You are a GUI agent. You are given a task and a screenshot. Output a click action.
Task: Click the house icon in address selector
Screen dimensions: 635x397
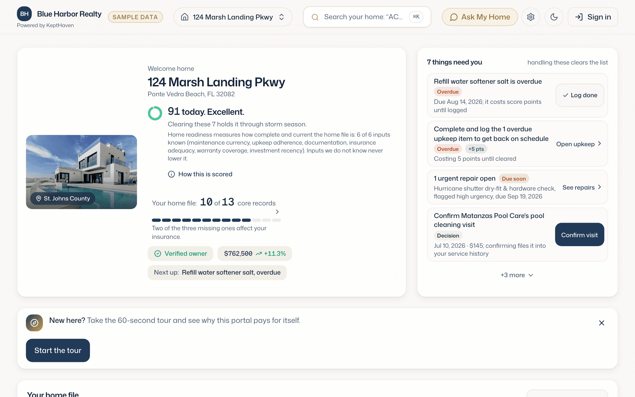tap(185, 17)
